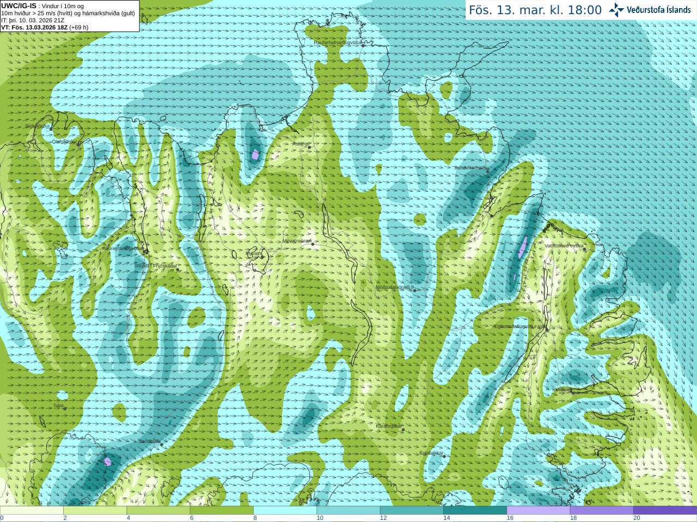
Task: Select the Ásbyrgi station label
Action: [x=300, y=144]
